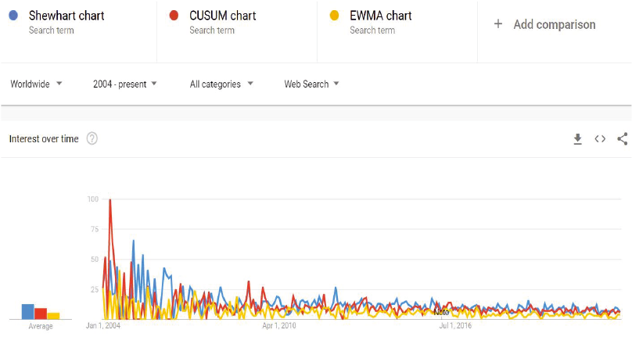Click the Note marker on the chart
The width and height of the screenshot is (632, 344).
(x=441, y=312)
